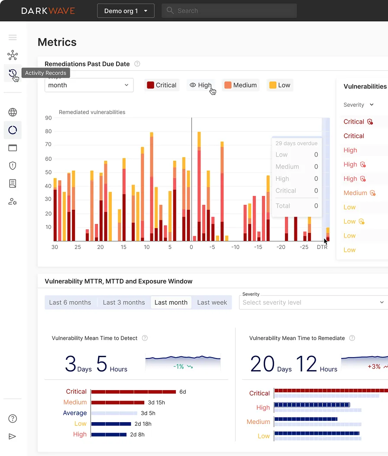Image resolution: width=388 pixels, height=456 pixels.
Task: Click shield icon next to second High entry
Action: (x=363, y=165)
